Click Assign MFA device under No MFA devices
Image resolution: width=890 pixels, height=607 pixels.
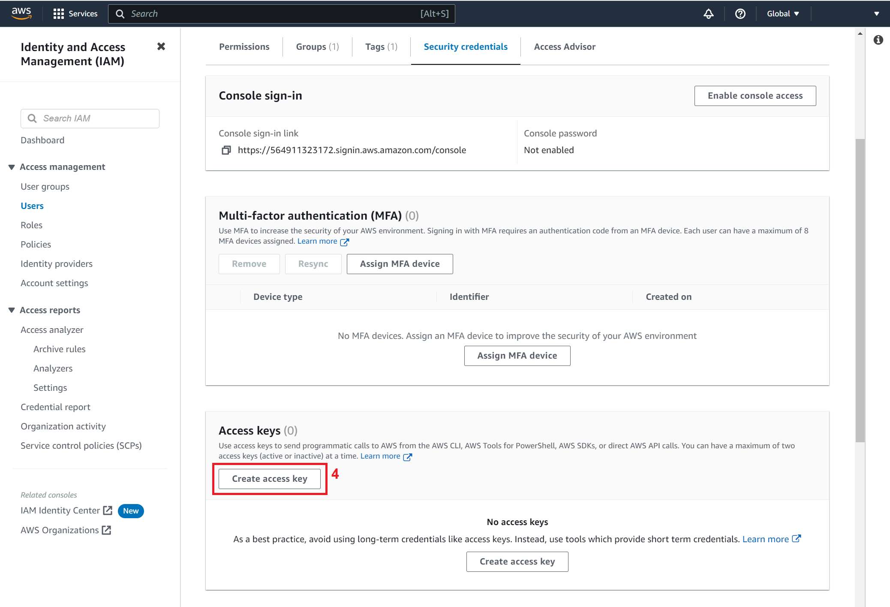click(x=517, y=356)
